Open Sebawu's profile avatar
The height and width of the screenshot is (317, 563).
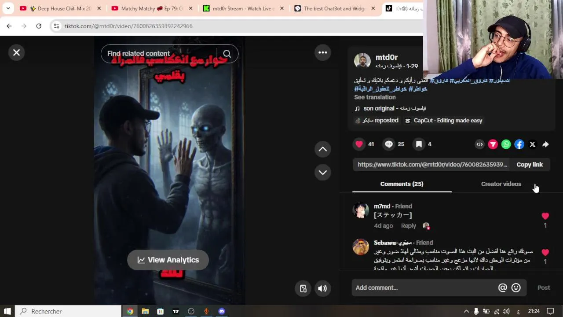[361, 247]
